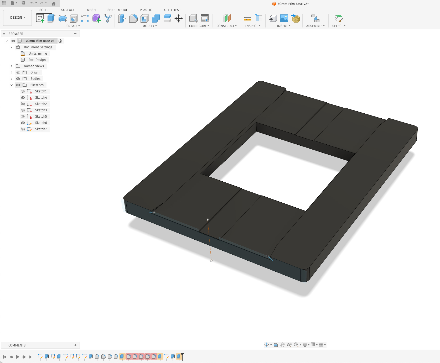
Task: Expand the Named Views folder
Action: click(12, 66)
